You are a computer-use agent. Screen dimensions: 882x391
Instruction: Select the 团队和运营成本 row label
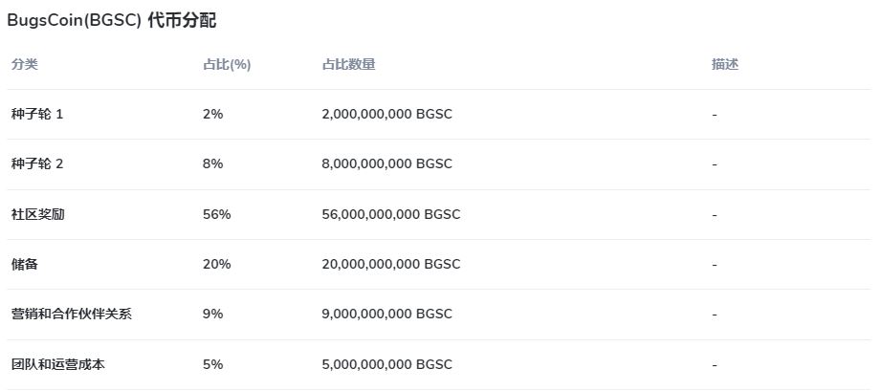[58, 364]
